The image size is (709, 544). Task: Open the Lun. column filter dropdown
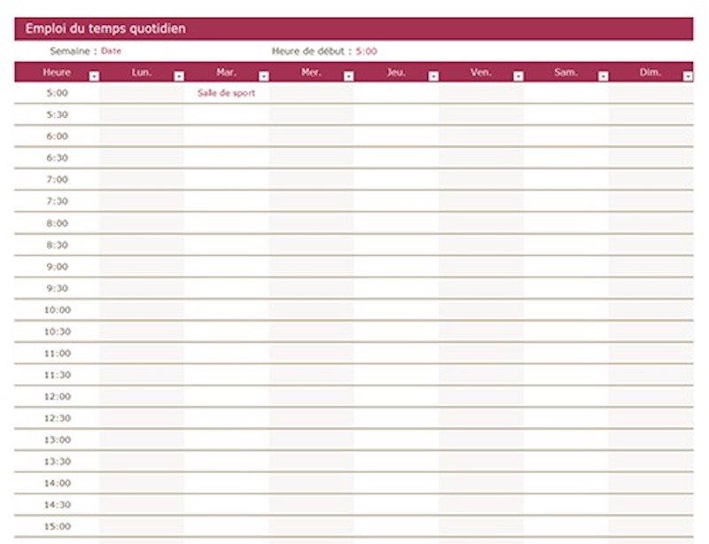(179, 76)
